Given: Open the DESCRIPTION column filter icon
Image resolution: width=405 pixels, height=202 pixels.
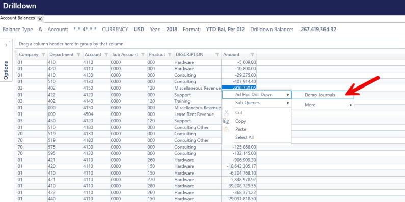Looking at the screenshot, I should tap(217, 54).
